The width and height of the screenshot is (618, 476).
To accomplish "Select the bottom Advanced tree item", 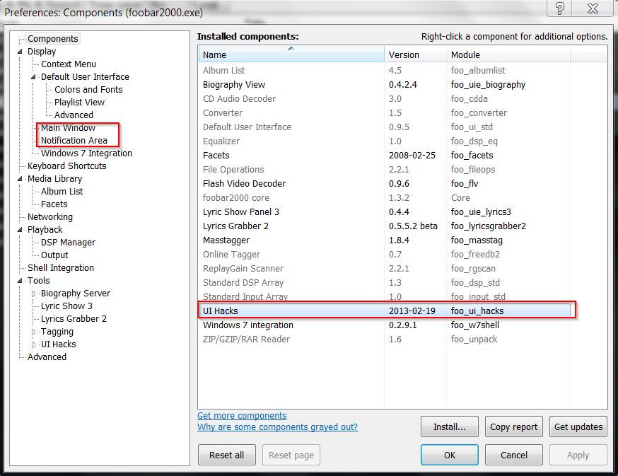I will click(x=47, y=357).
